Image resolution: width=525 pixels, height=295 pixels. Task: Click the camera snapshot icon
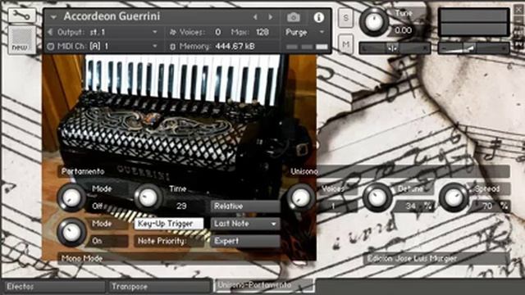coord(294,17)
